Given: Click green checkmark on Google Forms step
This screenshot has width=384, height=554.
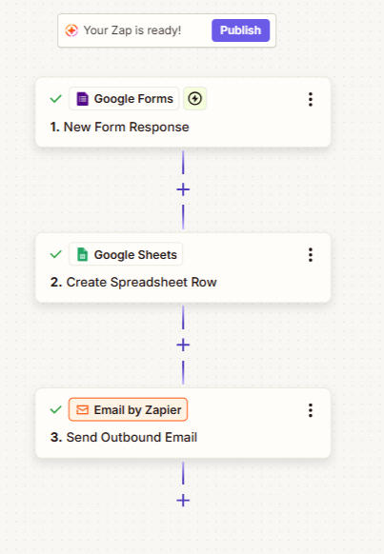Looking at the screenshot, I should click(x=56, y=99).
